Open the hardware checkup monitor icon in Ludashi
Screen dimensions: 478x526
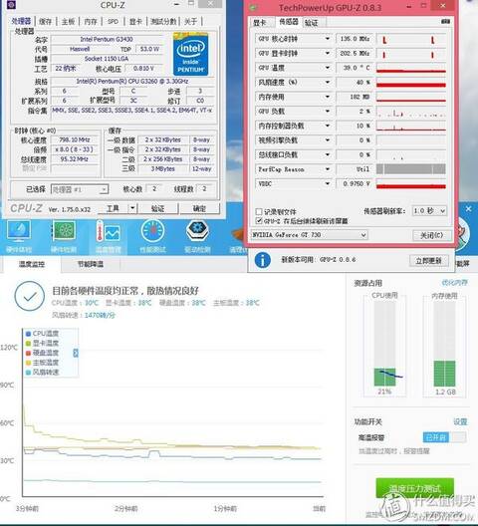click(x=19, y=231)
